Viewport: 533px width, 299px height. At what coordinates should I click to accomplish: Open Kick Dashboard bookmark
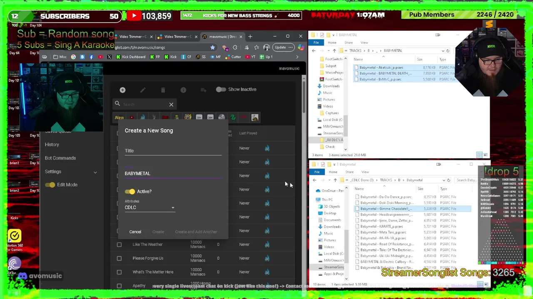pos(131,57)
